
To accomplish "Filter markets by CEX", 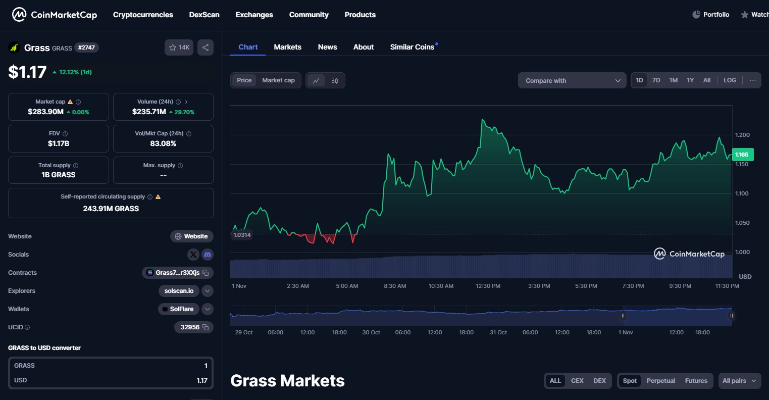I will pyautogui.click(x=577, y=381).
